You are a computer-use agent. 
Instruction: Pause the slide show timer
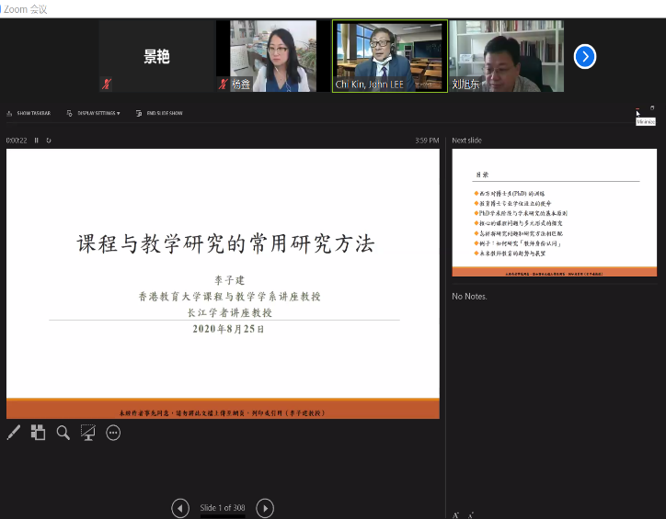37,141
